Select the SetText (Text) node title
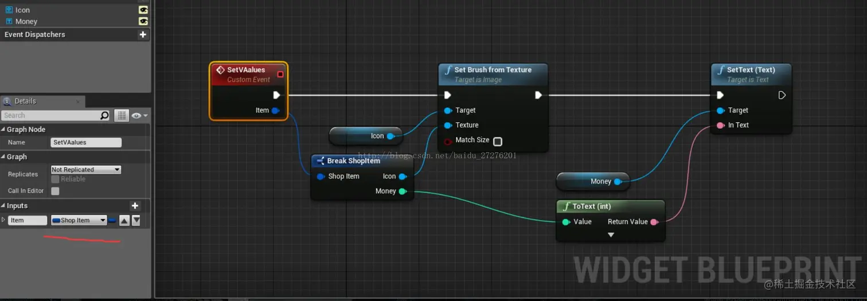Screen dimensions: 867x301 pos(751,69)
